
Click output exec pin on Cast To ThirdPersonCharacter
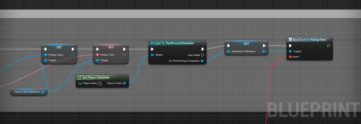[203, 49]
